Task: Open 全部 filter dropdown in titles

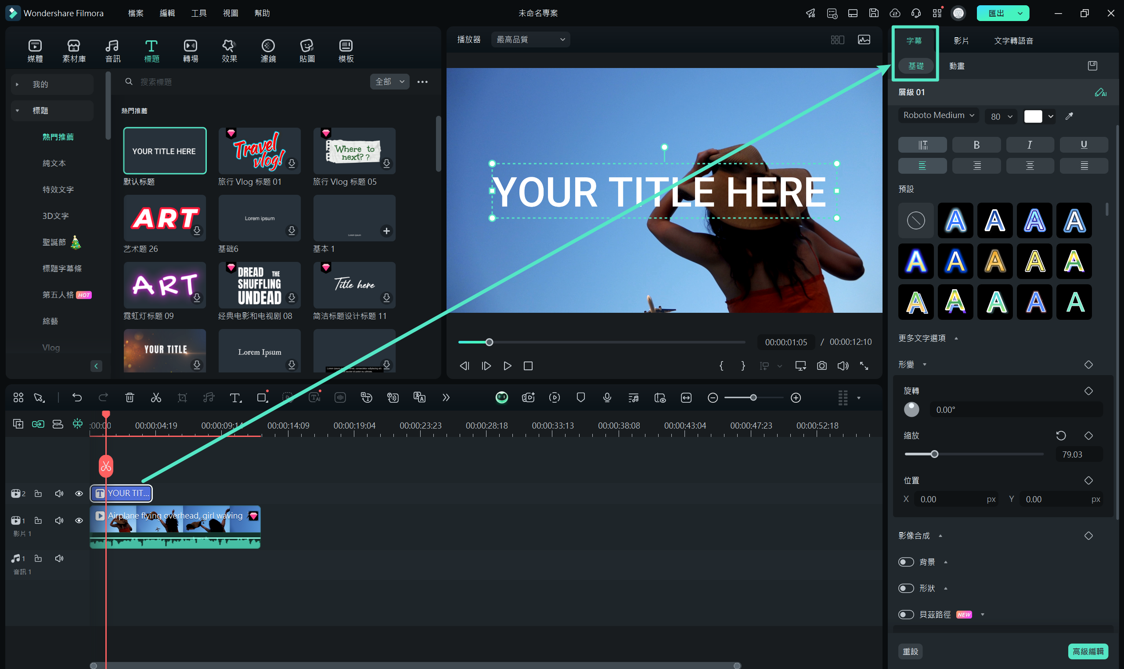Action: click(389, 81)
